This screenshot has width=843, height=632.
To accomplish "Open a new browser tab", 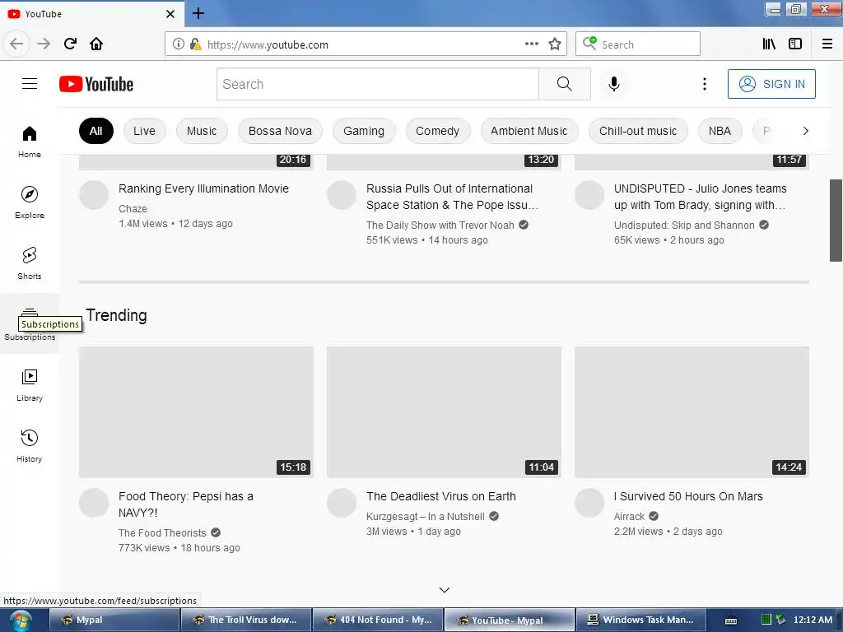I will pyautogui.click(x=198, y=13).
